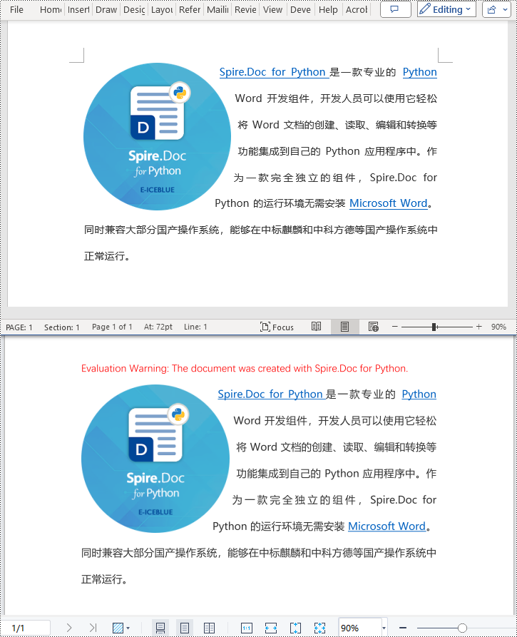Viewport: 517px width, 637px height.
Task: Open zoom dialog via 90% level in Word
Action: click(498, 327)
